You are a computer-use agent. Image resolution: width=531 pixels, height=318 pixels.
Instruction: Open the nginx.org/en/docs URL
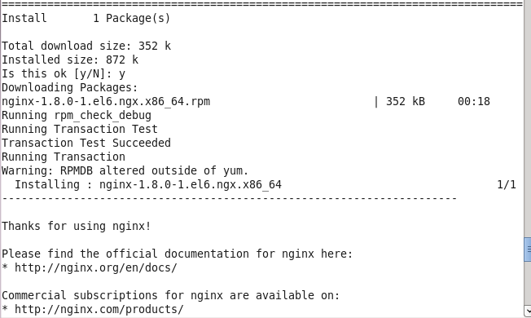[x=96, y=267]
